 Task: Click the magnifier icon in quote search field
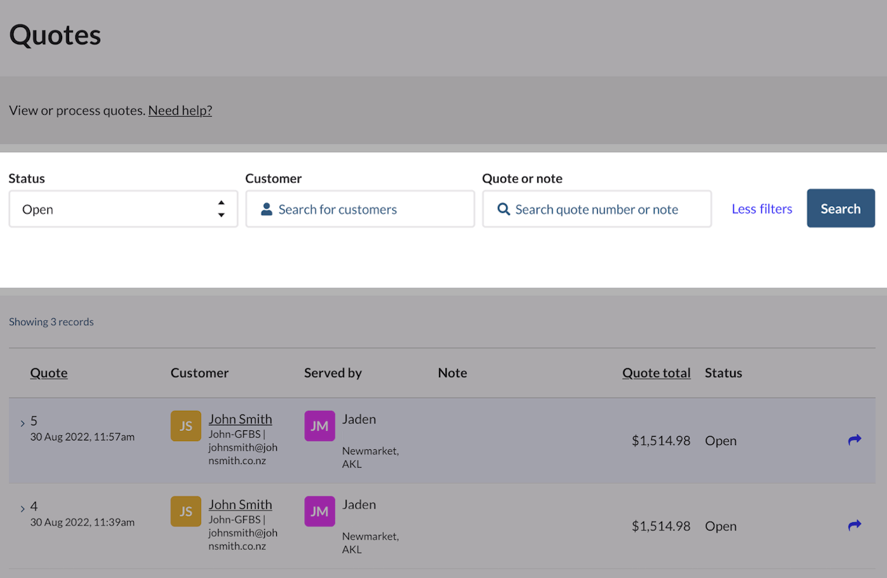click(x=504, y=209)
